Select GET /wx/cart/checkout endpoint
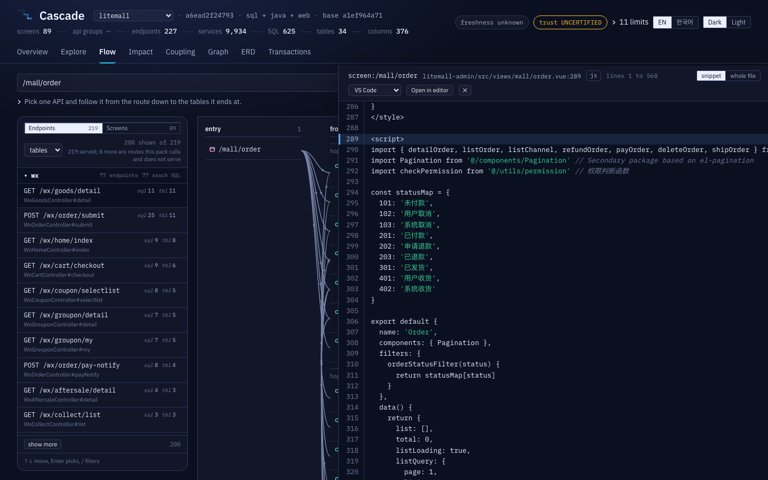The height and width of the screenshot is (480, 768). point(102,270)
